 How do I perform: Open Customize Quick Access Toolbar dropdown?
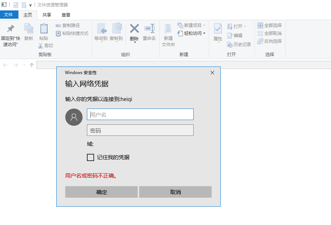click(30, 5)
